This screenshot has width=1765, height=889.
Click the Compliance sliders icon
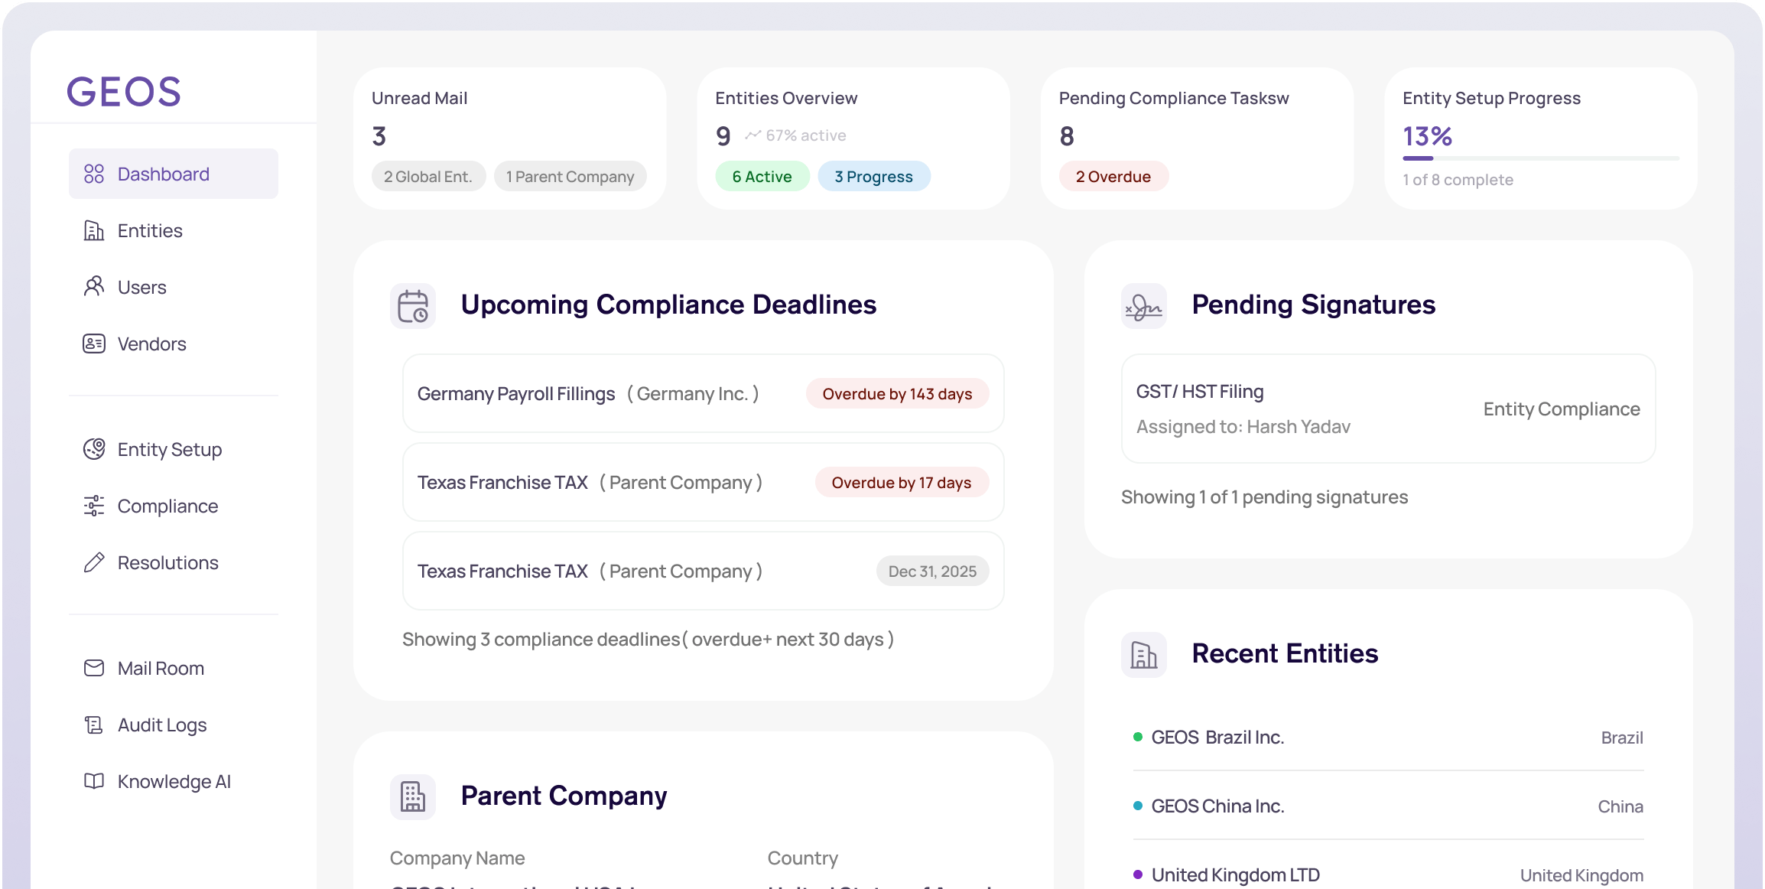tap(94, 506)
